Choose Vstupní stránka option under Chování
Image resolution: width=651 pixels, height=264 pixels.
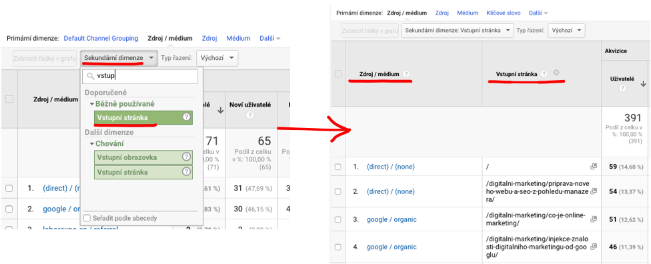click(x=143, y=171)
